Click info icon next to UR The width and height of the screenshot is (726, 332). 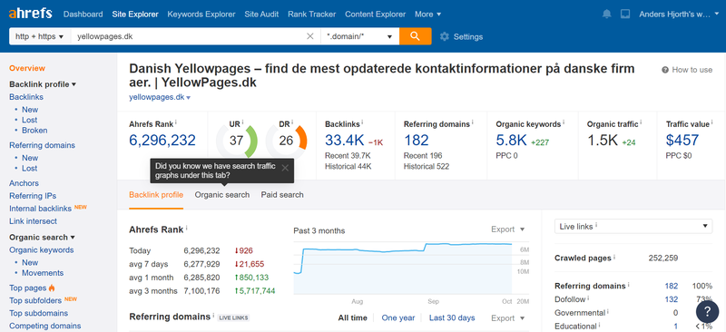pyautogui.click(x=242, y=122)
